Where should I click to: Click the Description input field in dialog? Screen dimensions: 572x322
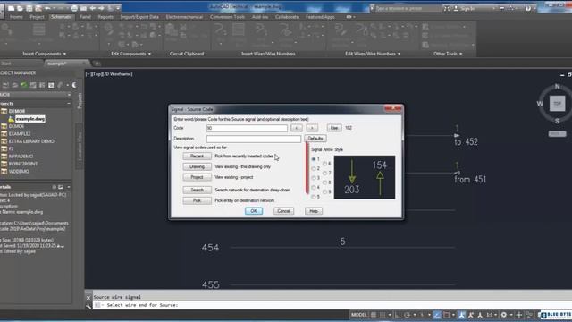(x=254, y=139)
